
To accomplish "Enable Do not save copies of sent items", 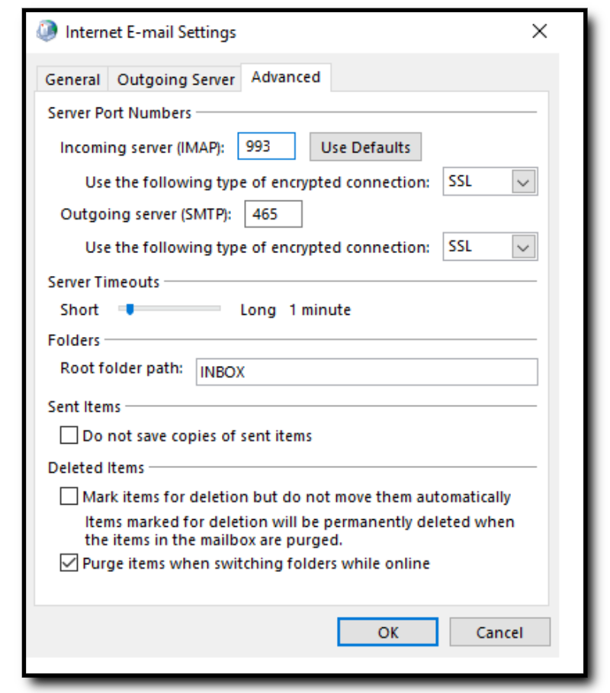I will (69, 435).
